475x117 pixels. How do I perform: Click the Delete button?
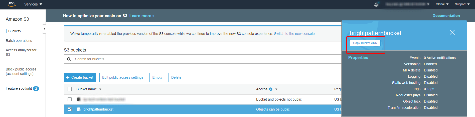click(x=176, y=77)
